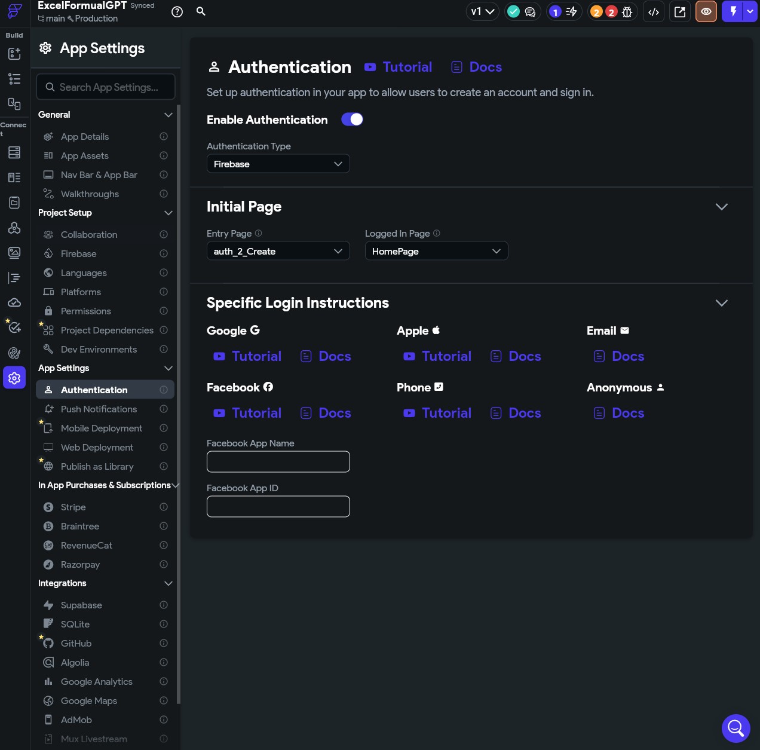Collapse the Specific Login Instructions chevron

click(722, 303)
